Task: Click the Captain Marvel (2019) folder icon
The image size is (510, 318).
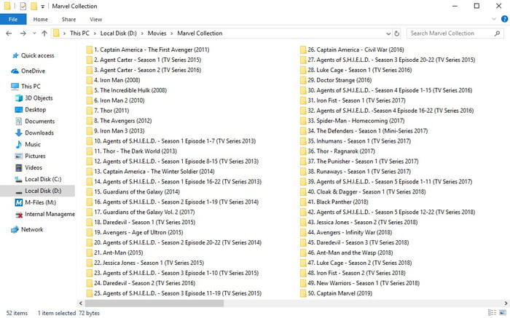Action: click(303, 293)
